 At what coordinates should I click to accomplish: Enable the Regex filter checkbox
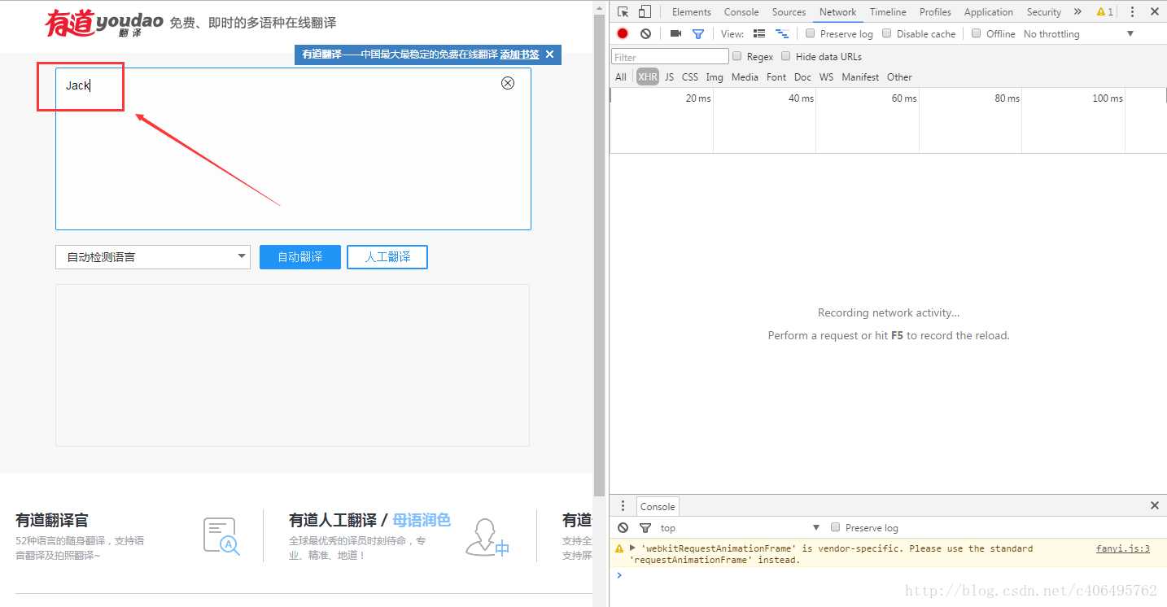click(x=737, y=56)
